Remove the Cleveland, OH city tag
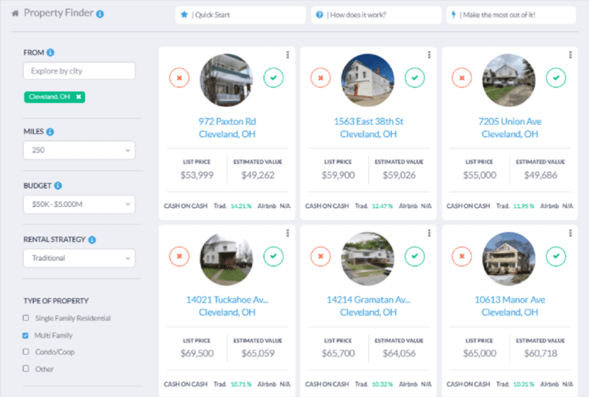The height and width of the screenshot is (397, 589). [x=79, y=97]
